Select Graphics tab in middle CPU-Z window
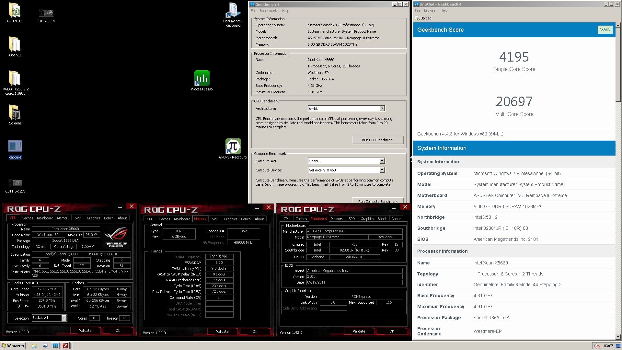This screenshot has height=350, width=622. click(230, 219)
